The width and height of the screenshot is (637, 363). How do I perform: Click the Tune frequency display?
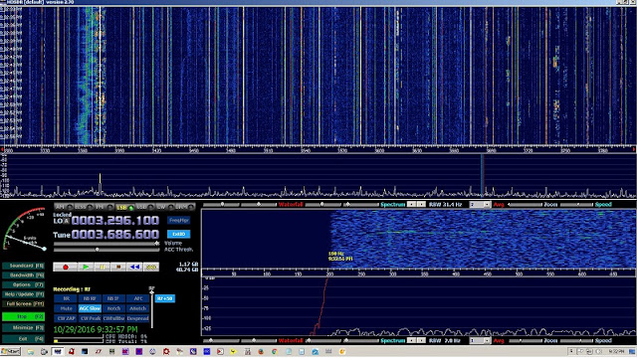[x=115, y=235]
